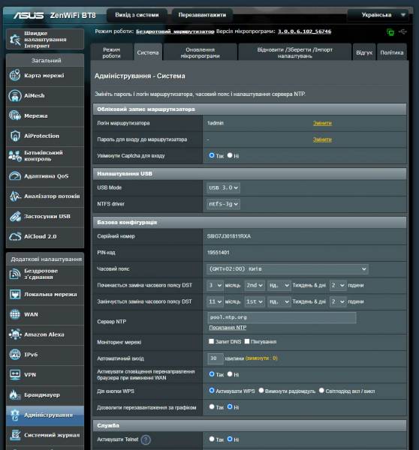Open the Мережа globe icon
The height and width of the screenshot is (450, 419).
pos(15,115)
